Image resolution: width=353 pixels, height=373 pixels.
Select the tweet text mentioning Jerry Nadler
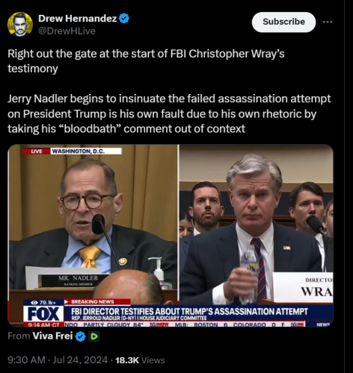click(169, 113)
